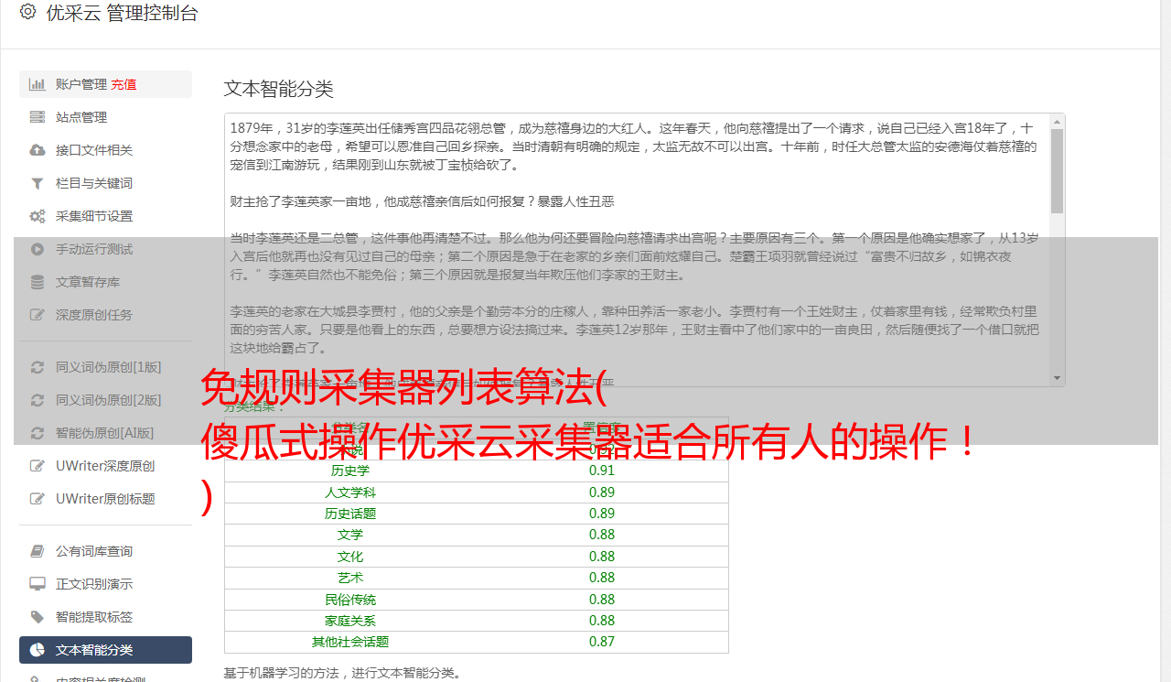Open 采集细节设置 page
1171x682 pixels.
coord(105,216)
